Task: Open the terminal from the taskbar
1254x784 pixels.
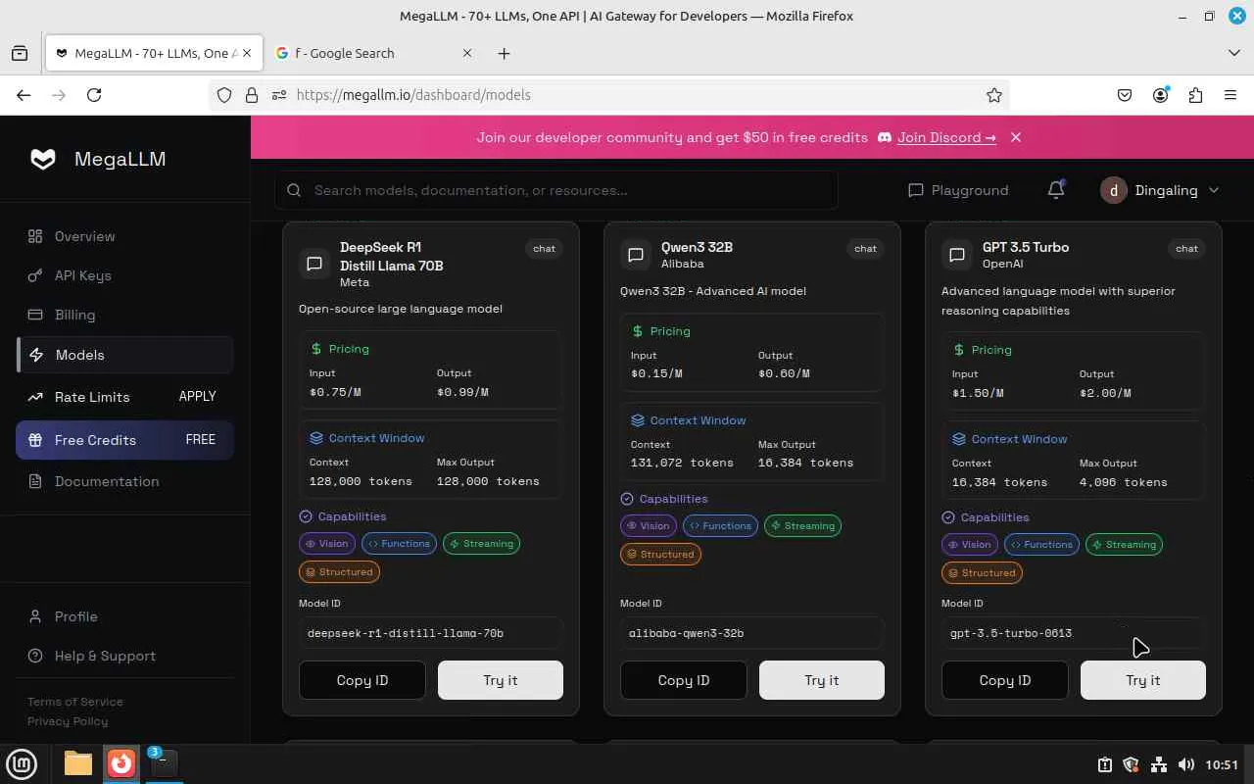Action: (164, 762)
